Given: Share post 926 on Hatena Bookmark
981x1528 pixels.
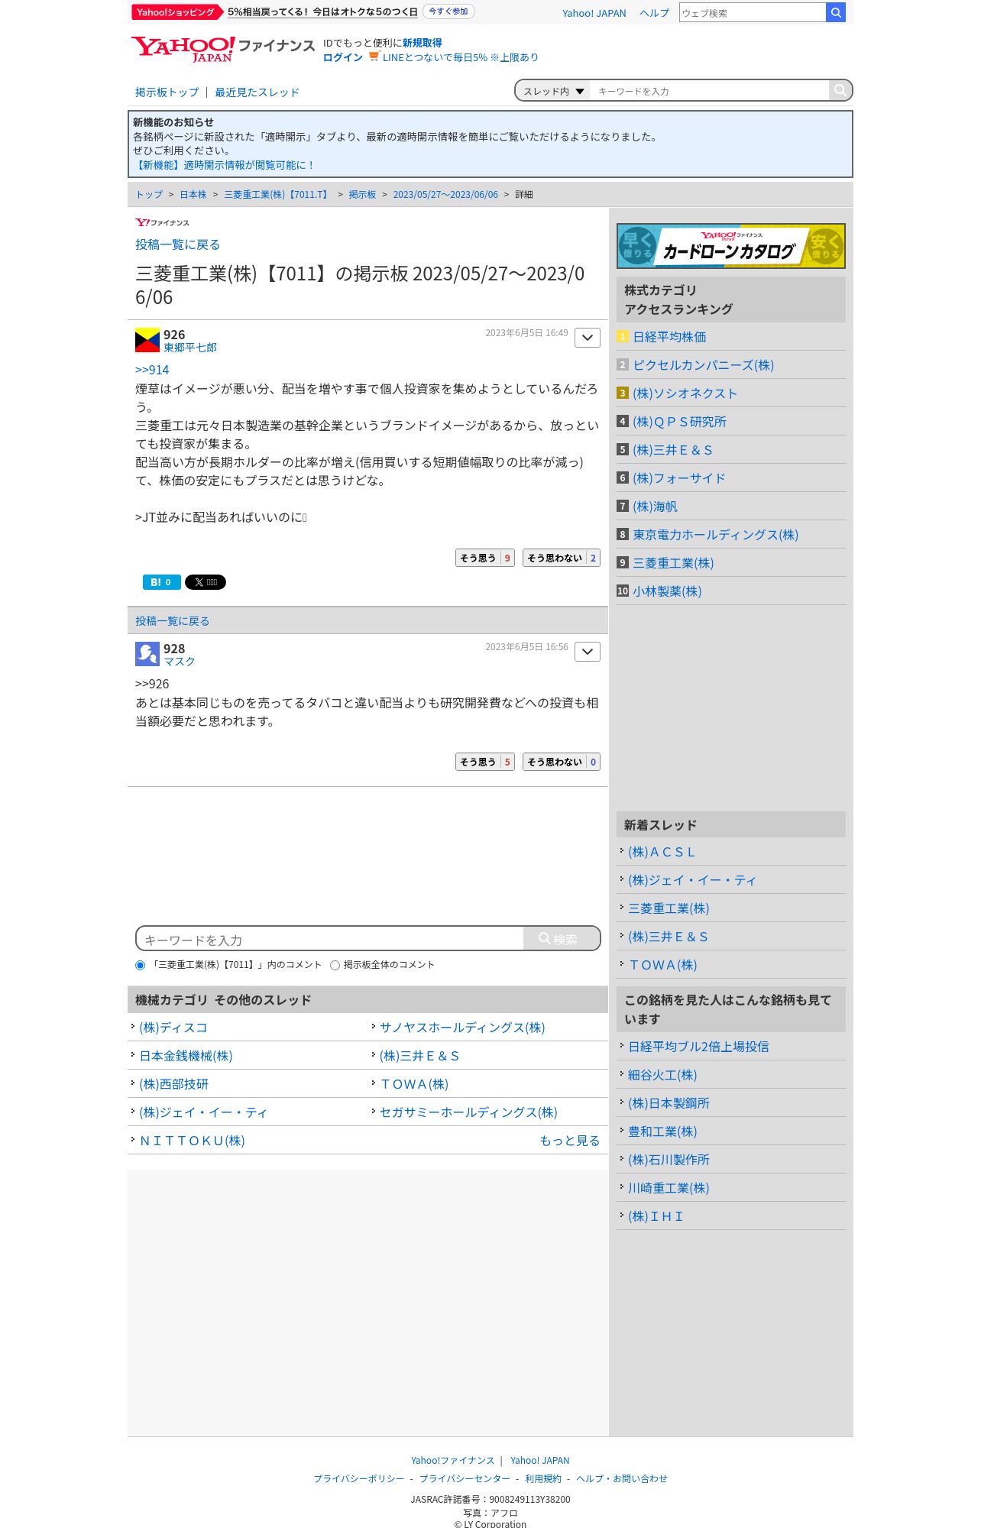Looking at the screenshot, I should (162, 582).
